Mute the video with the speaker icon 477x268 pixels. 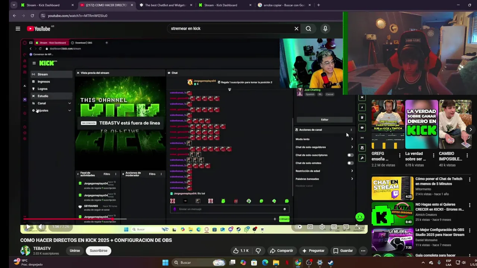tap(41, 227)
